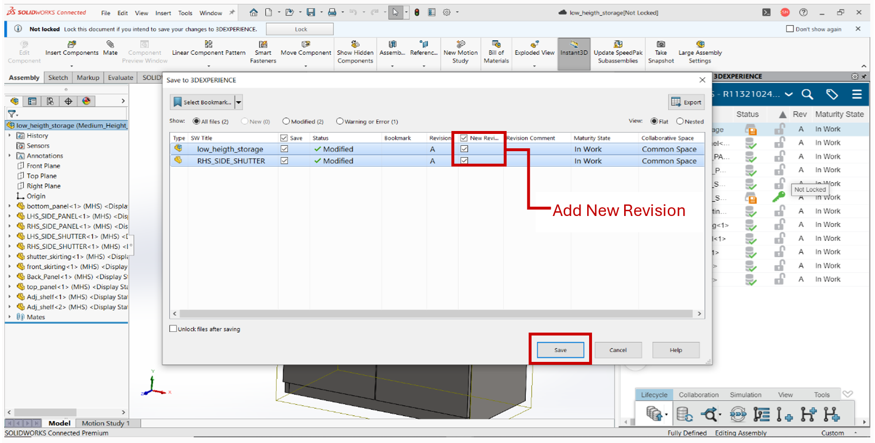Click the search icon in 3DEXPERIENCE panel
875x443 pixels.
pyautogui.click(x=807, y=95)
